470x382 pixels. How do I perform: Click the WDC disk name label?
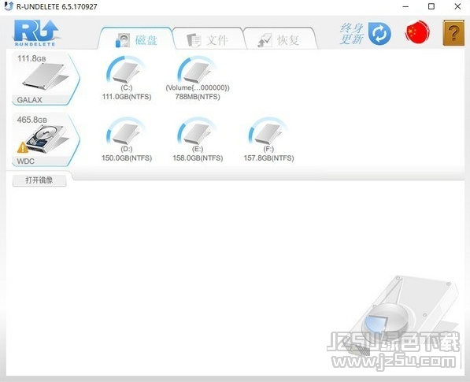pos(25,161)
